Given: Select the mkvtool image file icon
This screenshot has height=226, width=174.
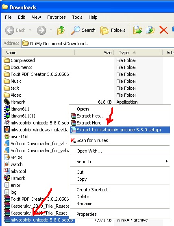Looking at the screenshot, I should [7, 171].
